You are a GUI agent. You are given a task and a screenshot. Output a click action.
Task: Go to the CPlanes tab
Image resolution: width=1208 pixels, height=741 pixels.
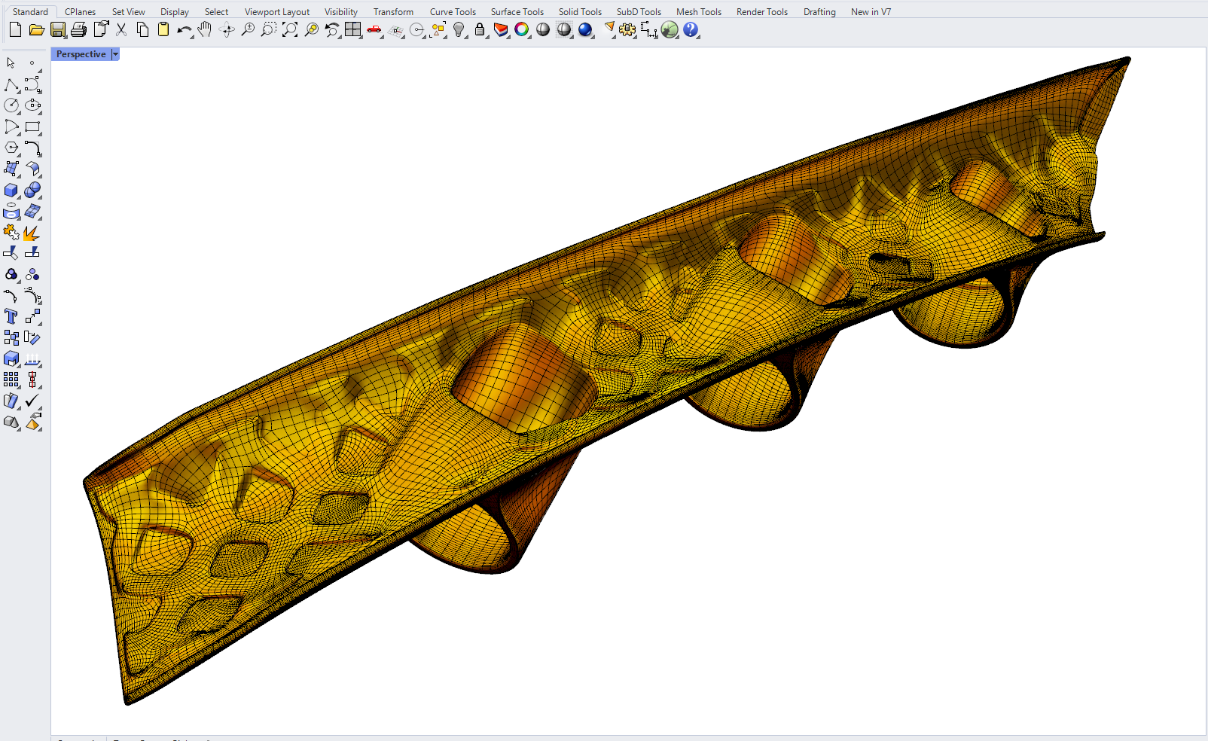[80, 12]
